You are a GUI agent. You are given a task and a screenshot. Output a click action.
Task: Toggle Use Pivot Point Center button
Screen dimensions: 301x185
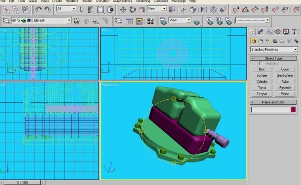click(x=172, y=10)
